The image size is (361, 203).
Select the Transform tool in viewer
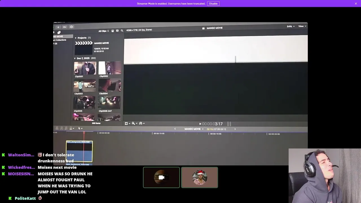126,123
